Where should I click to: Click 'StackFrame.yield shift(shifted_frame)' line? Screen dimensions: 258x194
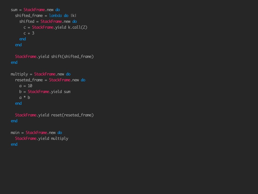point(54,57)
